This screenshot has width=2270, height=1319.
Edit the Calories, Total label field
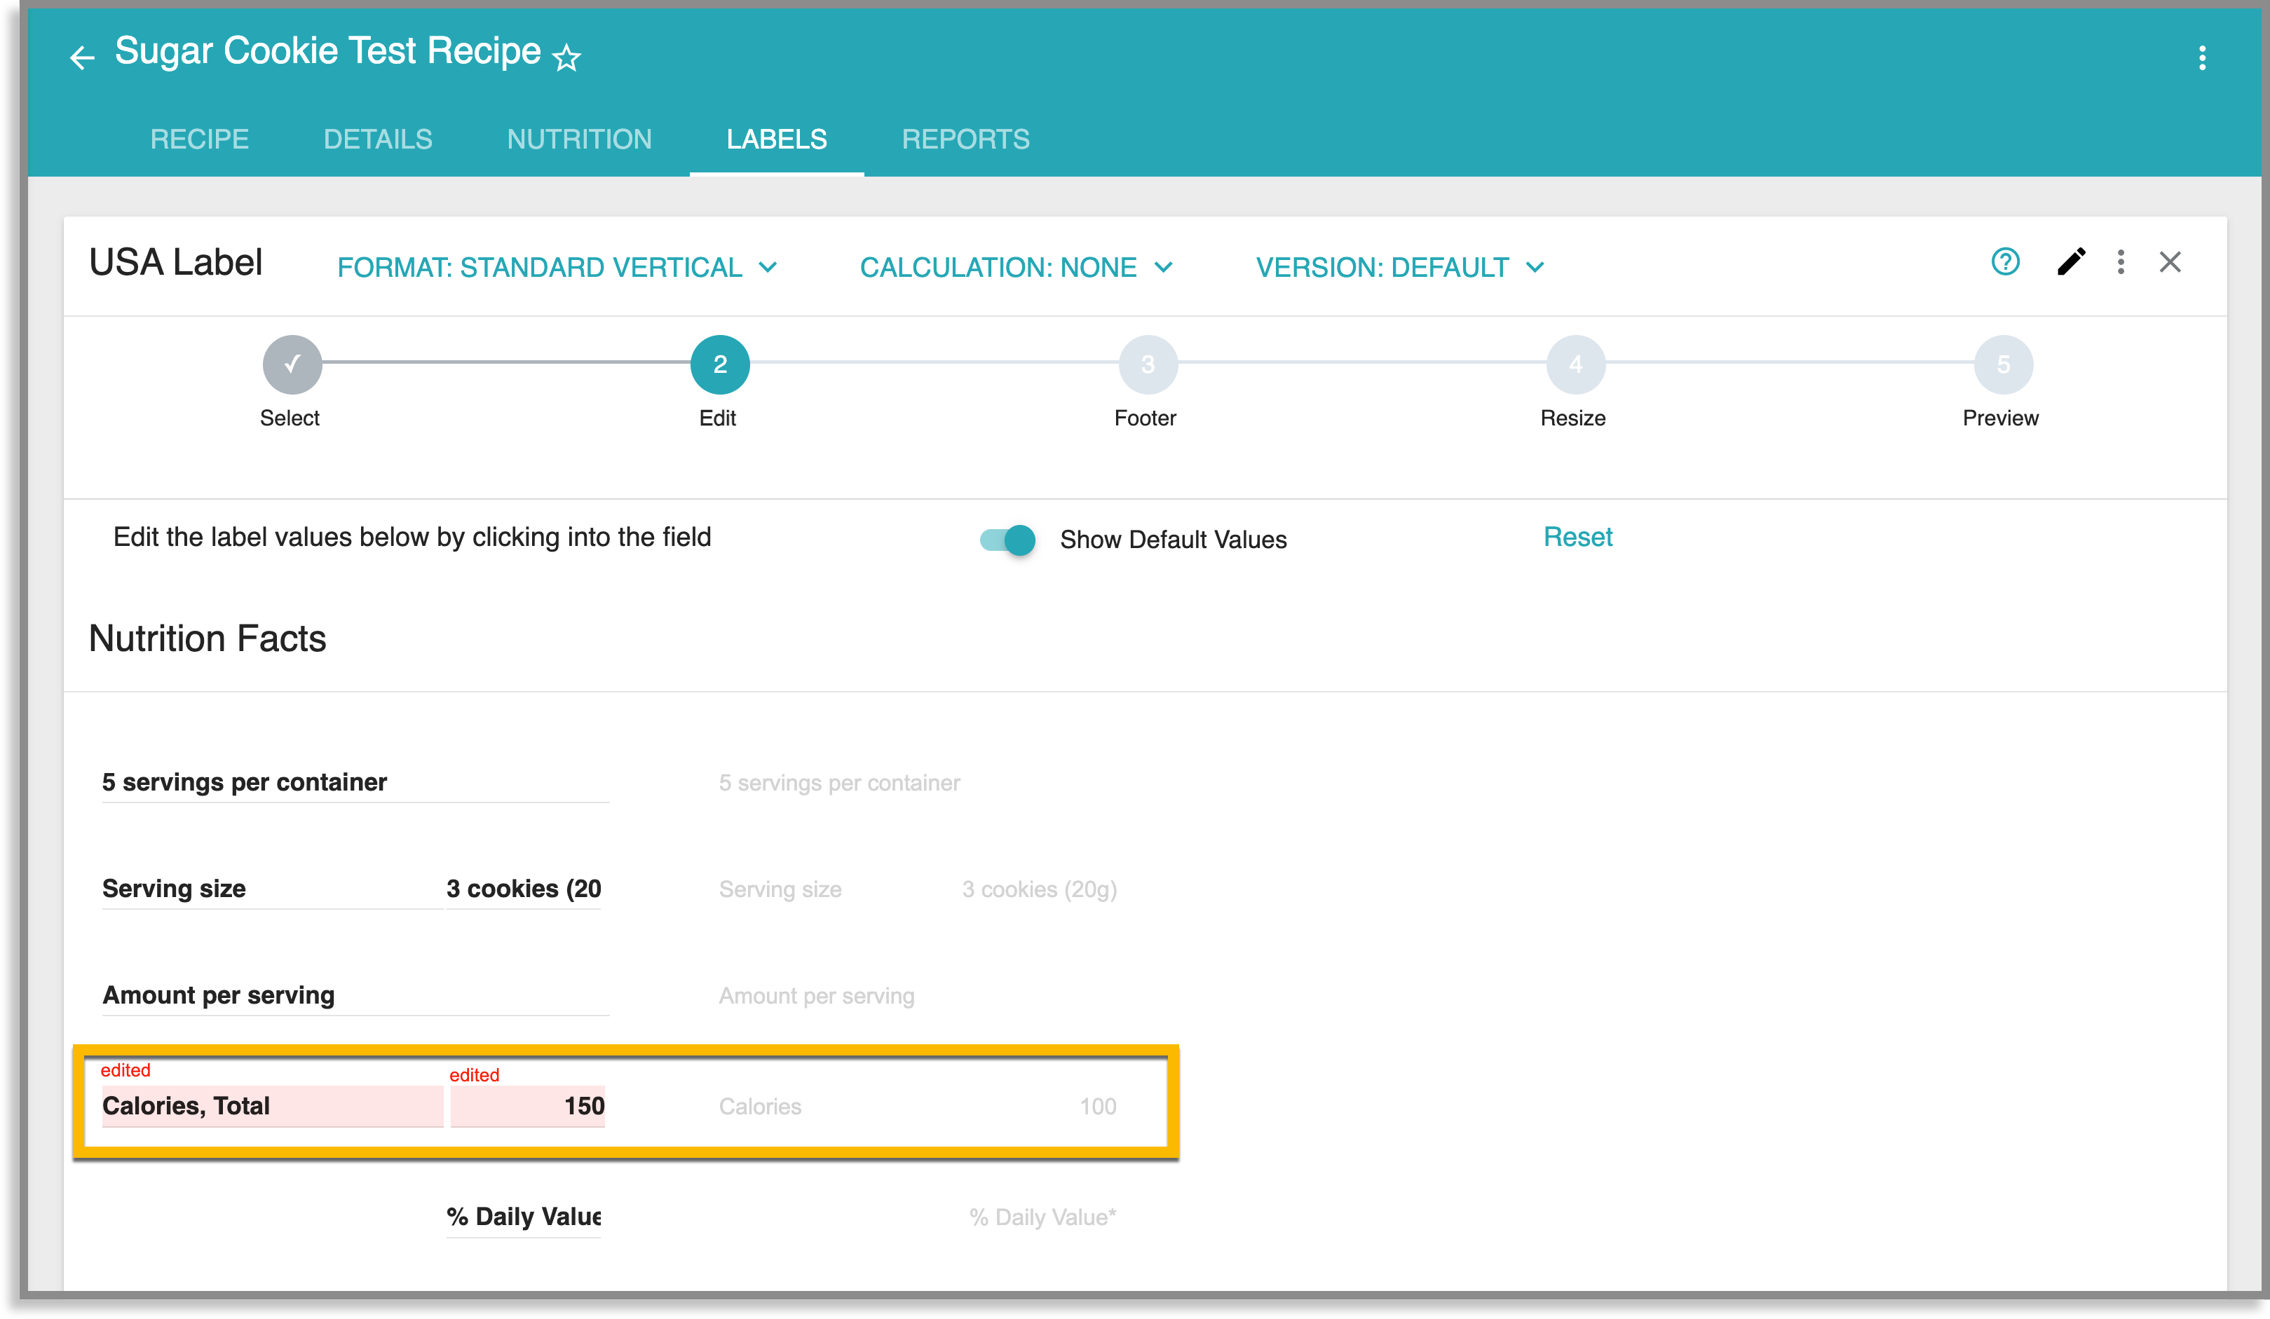[272, 1106]
